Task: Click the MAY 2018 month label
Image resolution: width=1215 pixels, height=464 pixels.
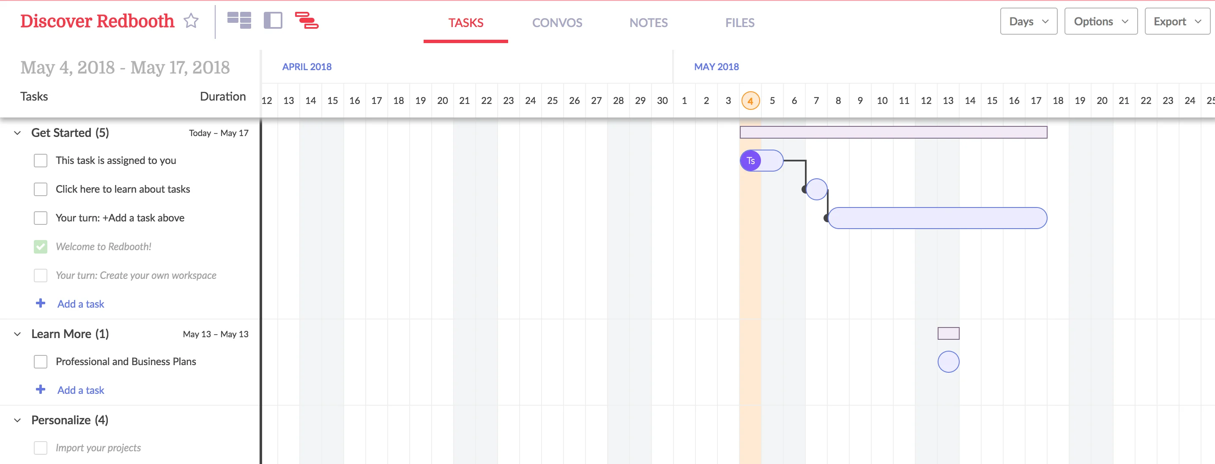Action: pyautogui.click(x=716, y=66)
